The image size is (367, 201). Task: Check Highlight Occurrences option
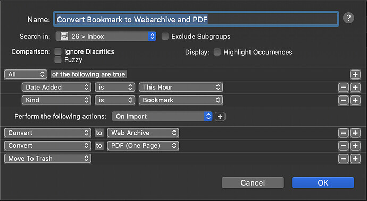click(x=217, y=52)
